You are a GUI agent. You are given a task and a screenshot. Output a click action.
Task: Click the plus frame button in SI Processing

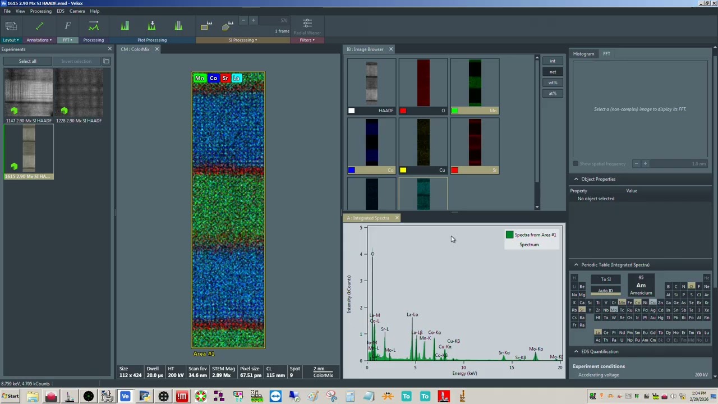[x=253, y=21]
